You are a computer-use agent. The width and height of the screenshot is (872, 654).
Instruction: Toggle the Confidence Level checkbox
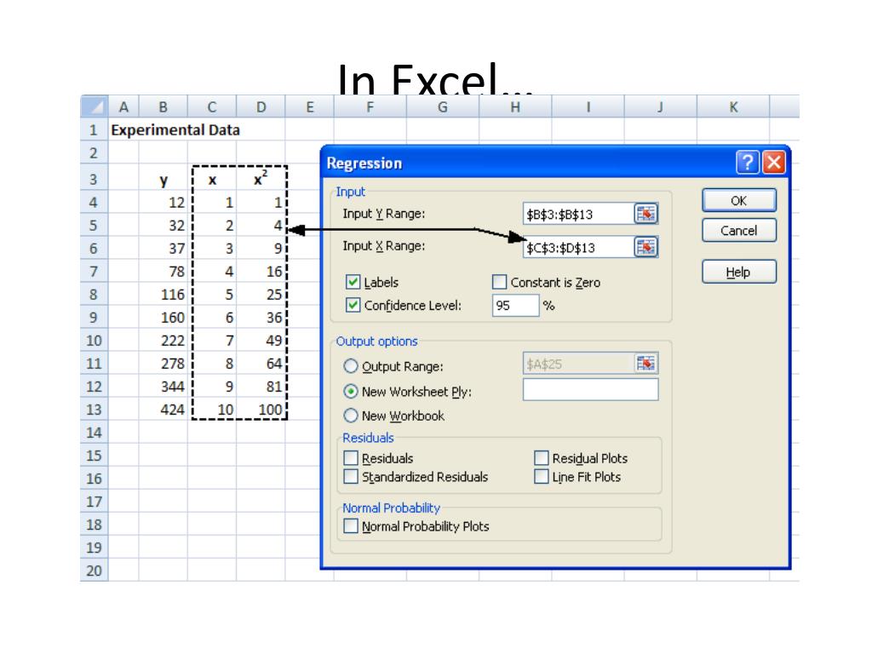[x=353, y=305]
